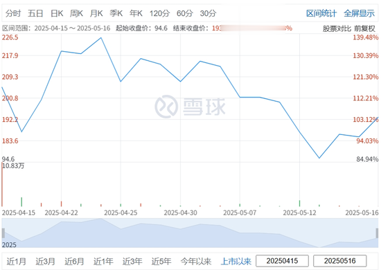Open 全屏显示 fullscreen mode
Screen dimensions: 381x272
[x=359, y=13]
